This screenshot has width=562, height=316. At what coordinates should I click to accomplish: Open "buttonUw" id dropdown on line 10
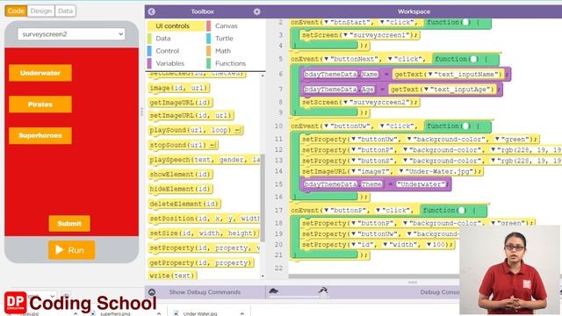tap(326, 126)
